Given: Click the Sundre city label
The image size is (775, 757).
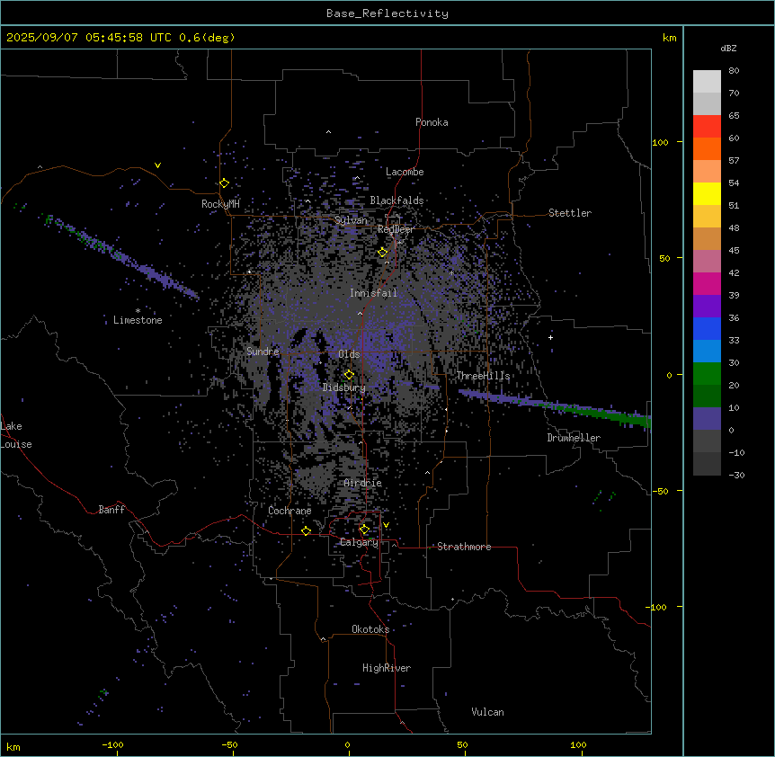Looking at the screenshot, I should pyautogui.click(x=263, y=352).
